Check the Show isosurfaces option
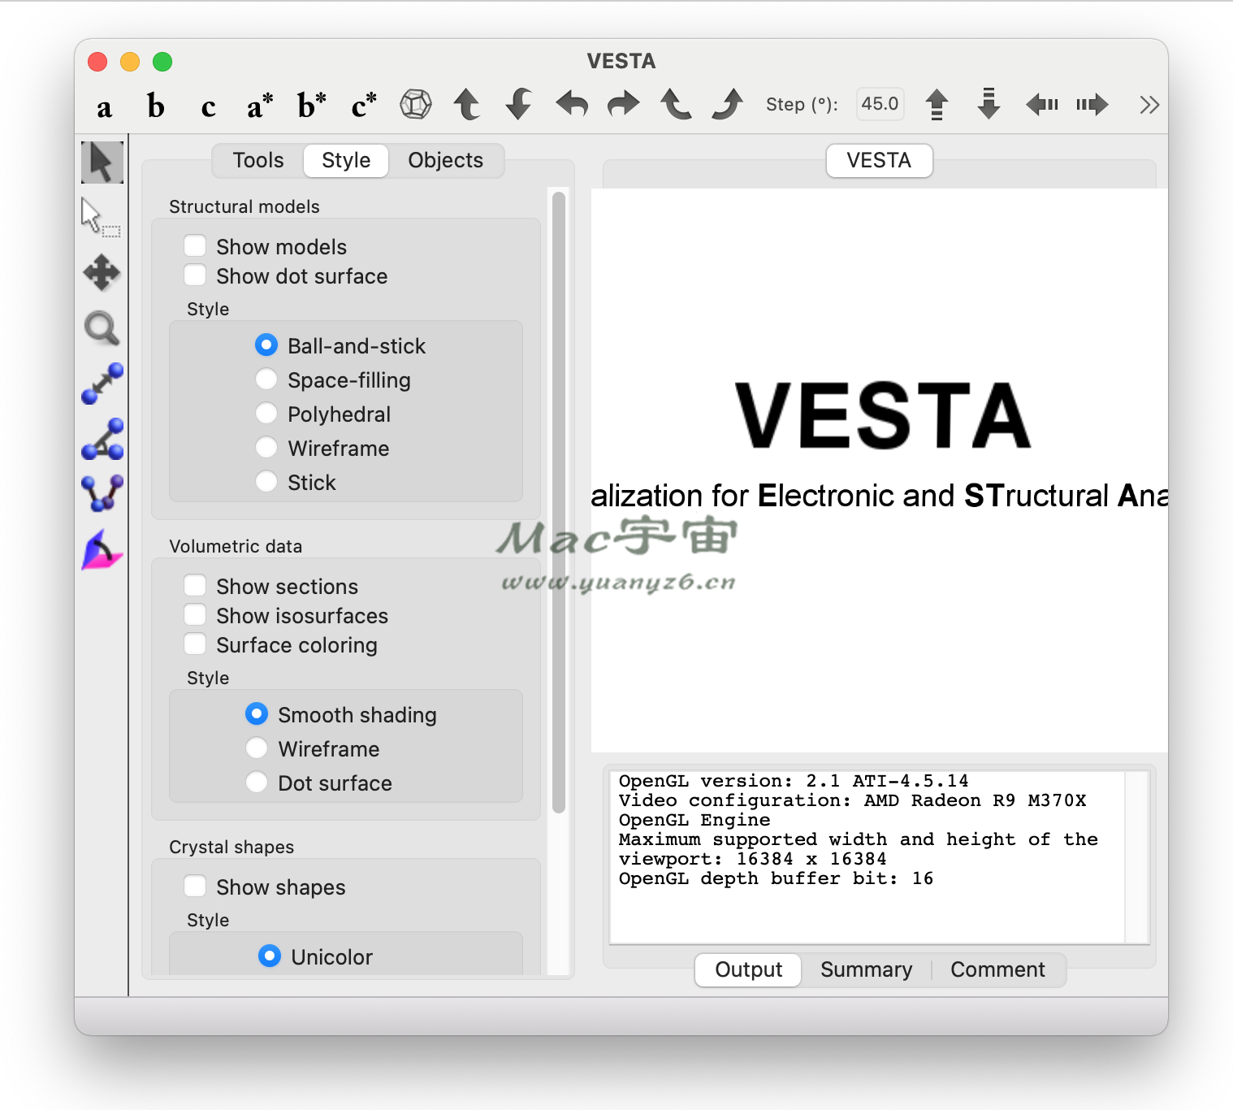Screen dimensions: 1233x1110 [x=195, y=615]
